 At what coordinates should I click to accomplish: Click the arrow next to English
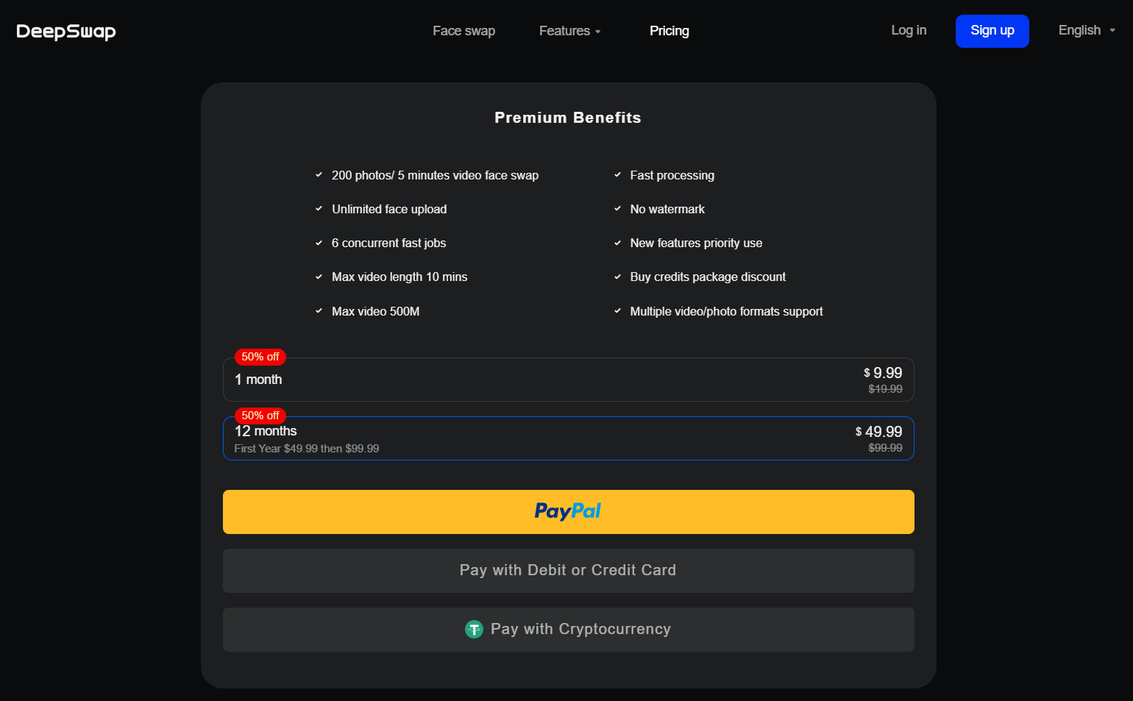[1112, 31]
